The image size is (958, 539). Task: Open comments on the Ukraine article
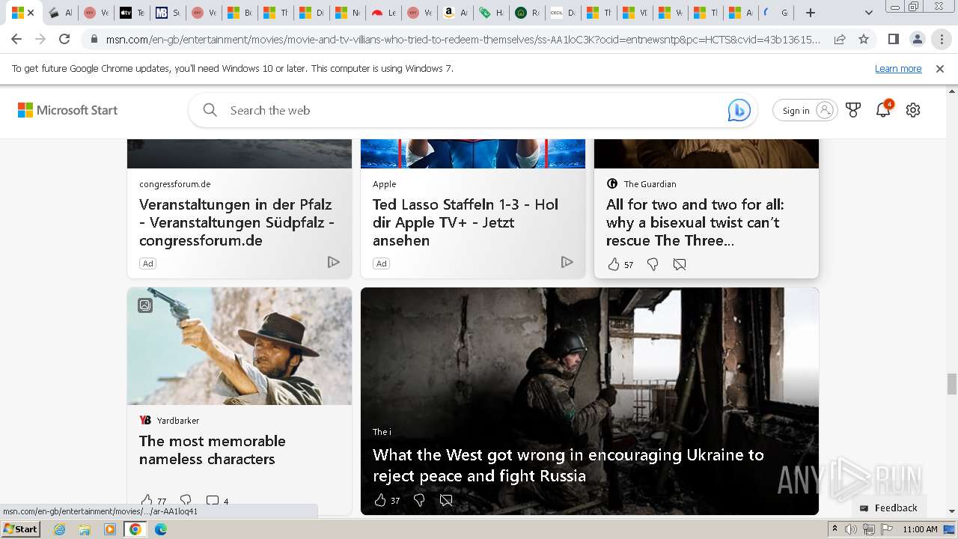(446, 500)
